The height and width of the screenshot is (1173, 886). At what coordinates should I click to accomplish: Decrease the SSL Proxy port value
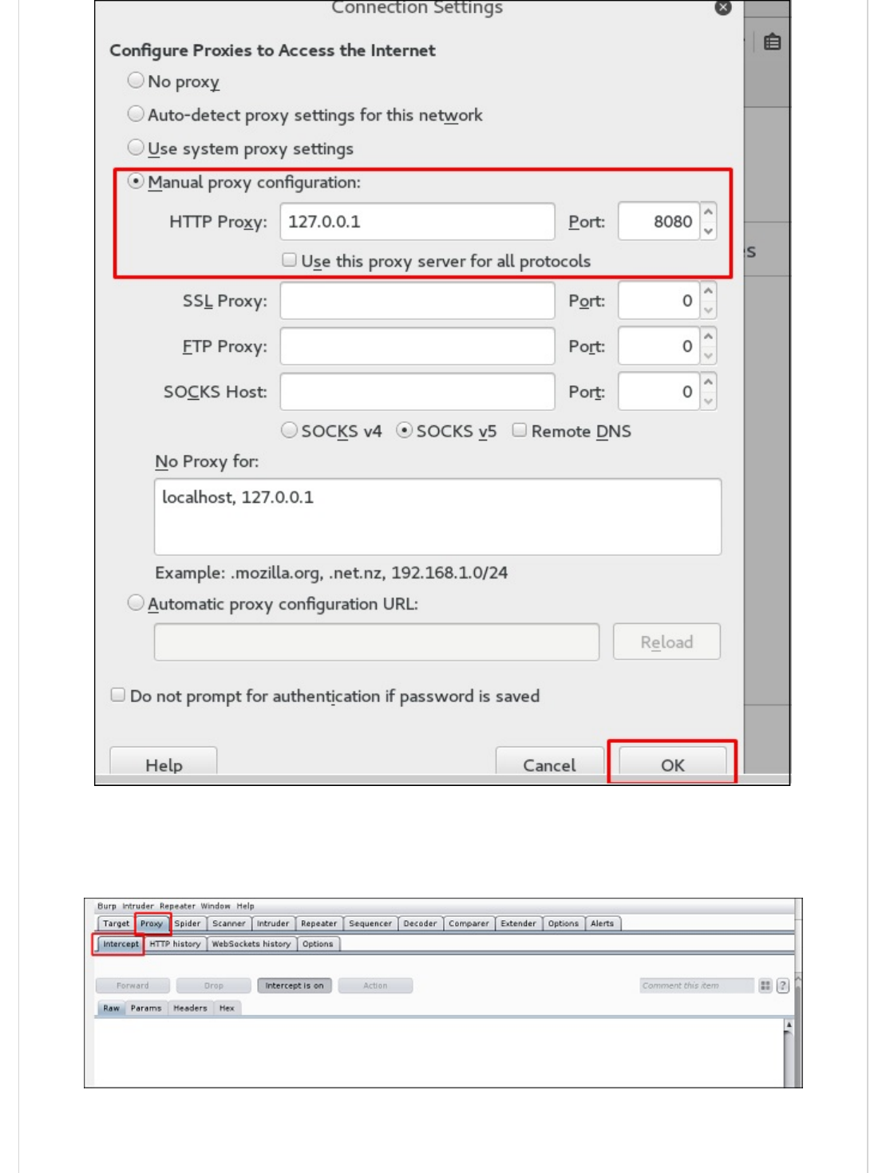point(708,310)
